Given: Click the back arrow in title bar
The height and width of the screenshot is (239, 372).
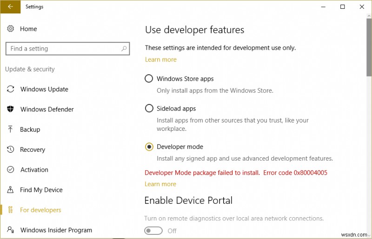Looking at the screenshot, I should coord(10,7).
